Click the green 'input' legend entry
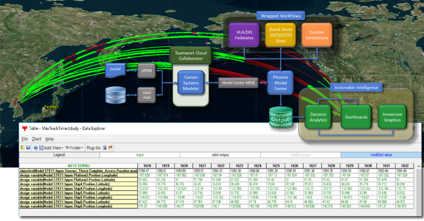 click(x=140, y=155)
